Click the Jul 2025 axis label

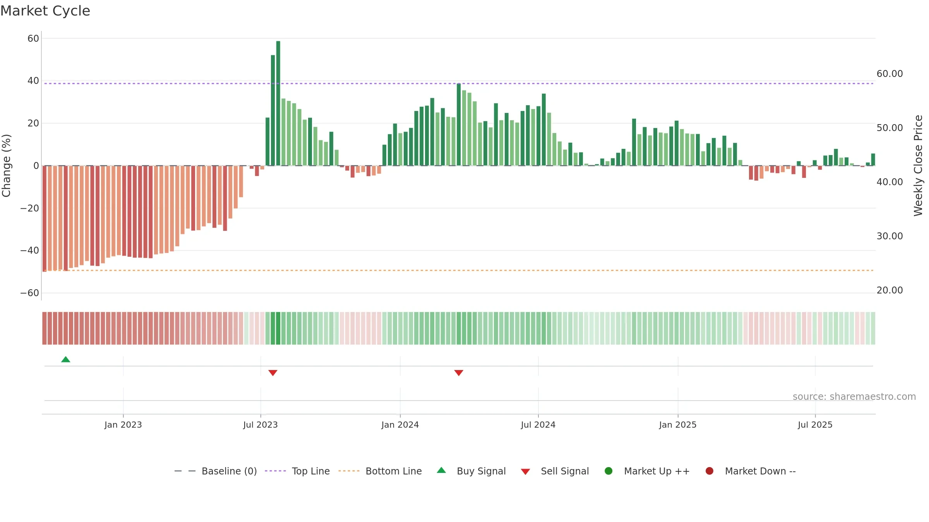tap(815, 425)
